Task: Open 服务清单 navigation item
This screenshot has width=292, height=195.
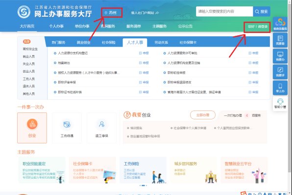Action: [x=134, y=26]
